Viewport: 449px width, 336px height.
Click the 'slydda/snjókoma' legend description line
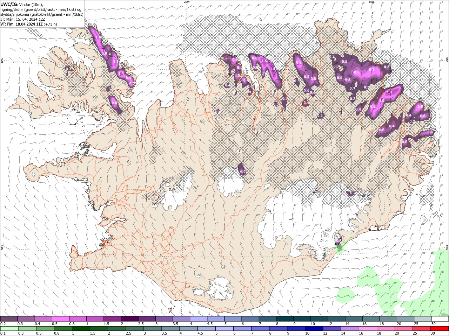pos(42,14)
